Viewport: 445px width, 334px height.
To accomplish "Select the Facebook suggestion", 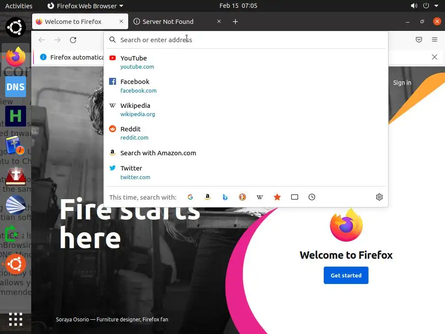I will pyautogui.click(x=246, y=86).
